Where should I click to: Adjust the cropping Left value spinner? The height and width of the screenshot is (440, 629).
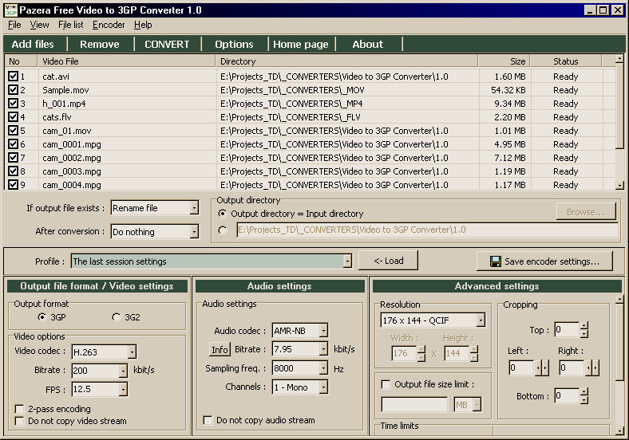pyautogui.click(x=542, y=367)
